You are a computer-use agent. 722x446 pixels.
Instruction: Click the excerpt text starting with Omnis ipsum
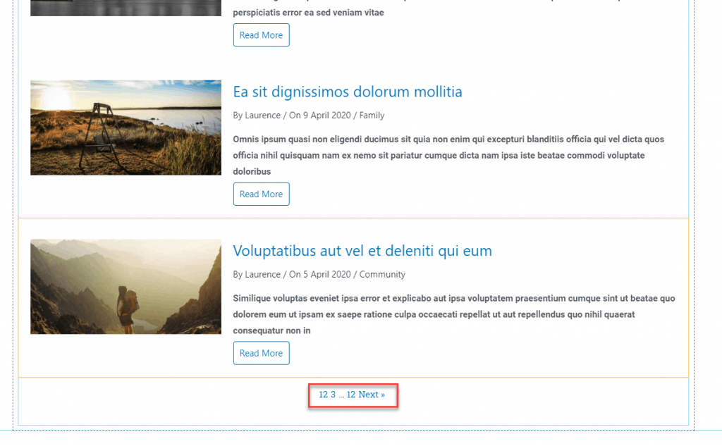click(x=448, y=155)
